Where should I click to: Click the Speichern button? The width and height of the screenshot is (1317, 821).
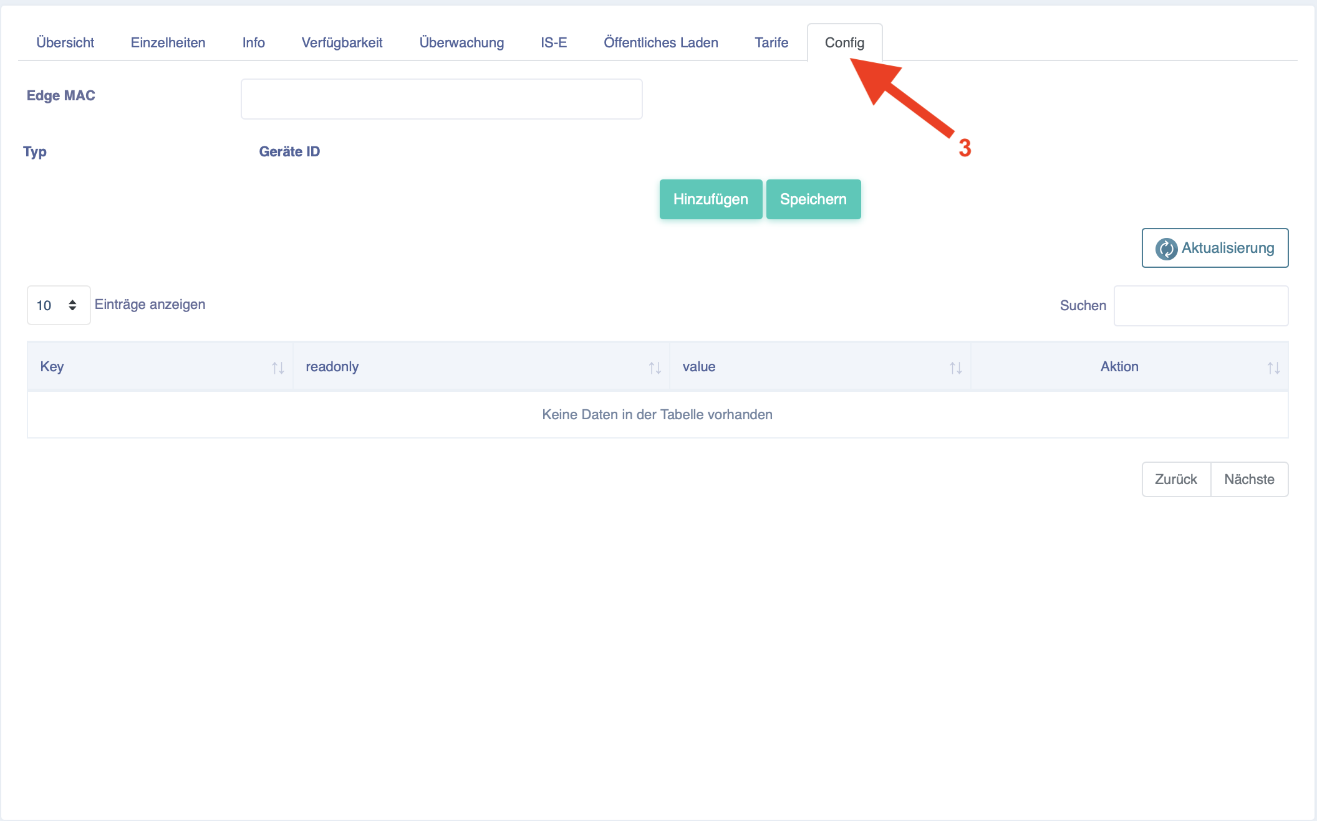pos(813,199)
